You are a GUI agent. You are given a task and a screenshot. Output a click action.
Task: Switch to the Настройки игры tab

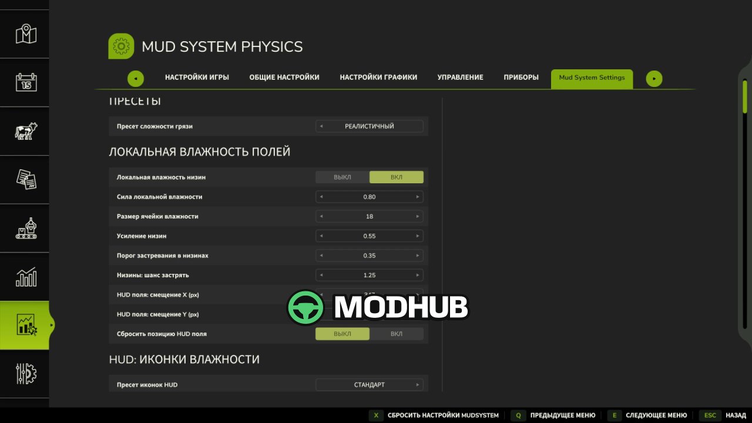coord(197,78)
